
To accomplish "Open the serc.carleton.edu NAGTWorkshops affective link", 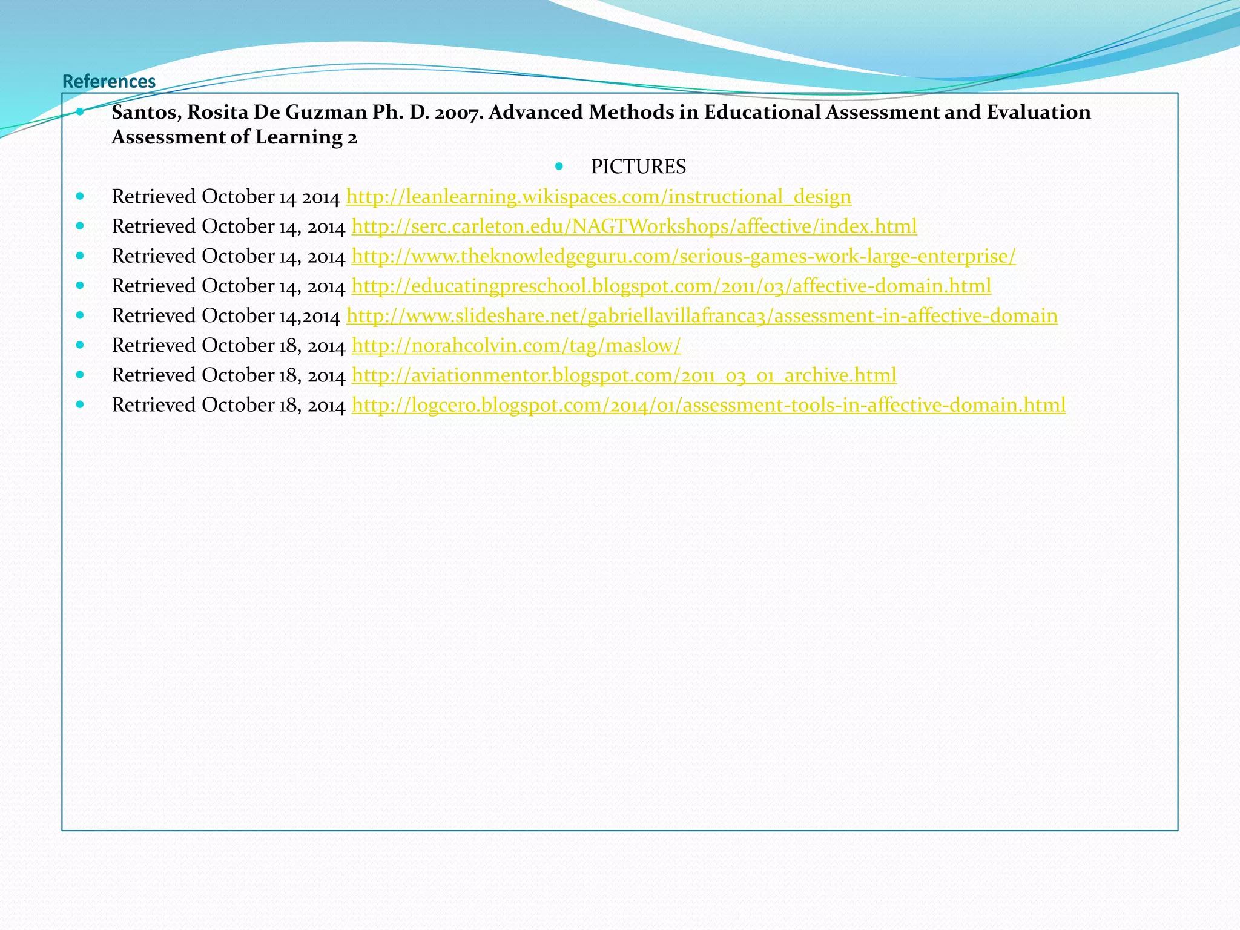I will (634, 226).
